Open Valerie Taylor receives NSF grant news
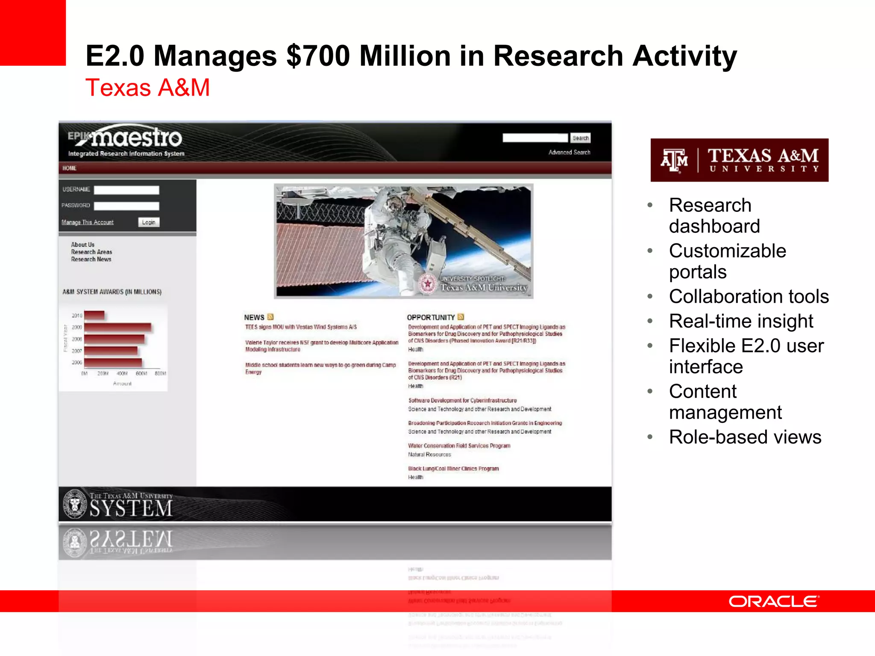The width and height of the screenshot is (875, 656). point(322,346)
